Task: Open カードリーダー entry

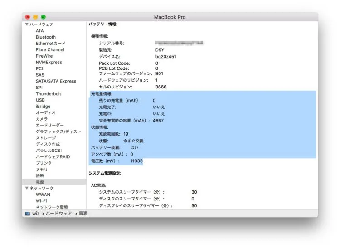Action: tap(50, 125)
